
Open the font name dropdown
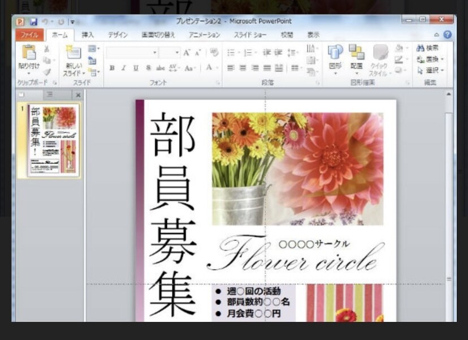[155, 53]
